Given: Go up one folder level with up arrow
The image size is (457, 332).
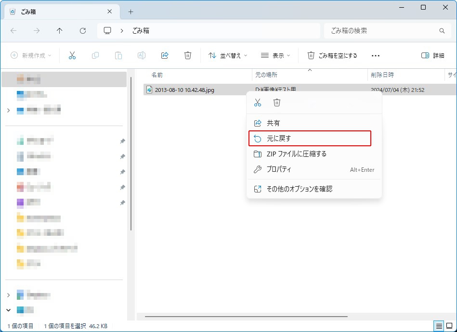Looking at the screenshot, I should [x=60, y=31].
